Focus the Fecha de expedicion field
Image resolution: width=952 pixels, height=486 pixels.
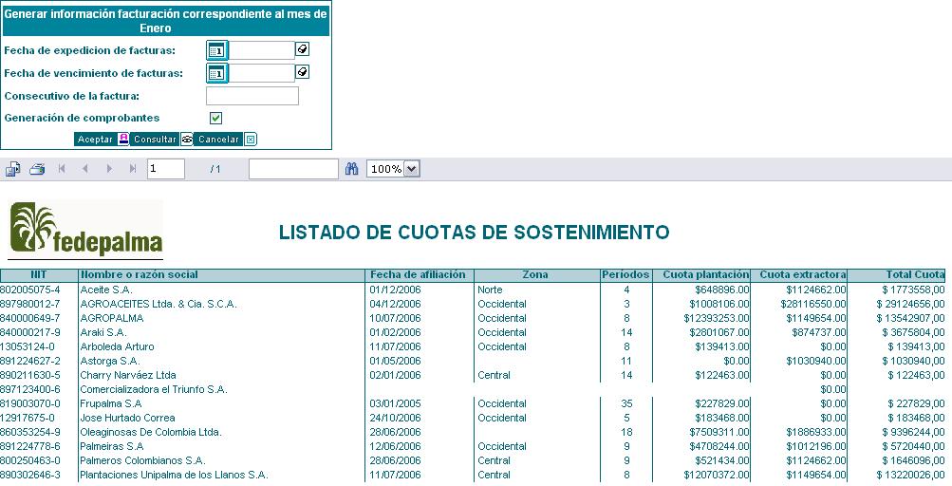point(262,50)
